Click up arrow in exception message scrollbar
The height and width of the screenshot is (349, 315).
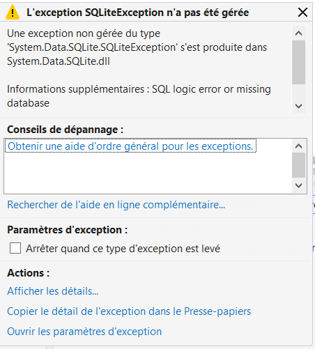pos(298,33)
